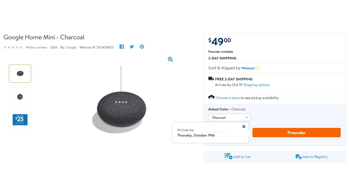Click the Add to Registry gift icon
This screenshot has height=196, width=349.
point(298,157)
